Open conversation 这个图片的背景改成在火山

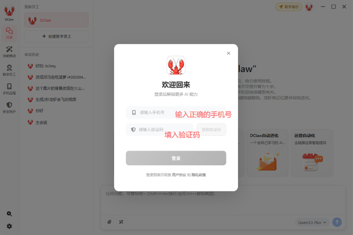(57, 88)
